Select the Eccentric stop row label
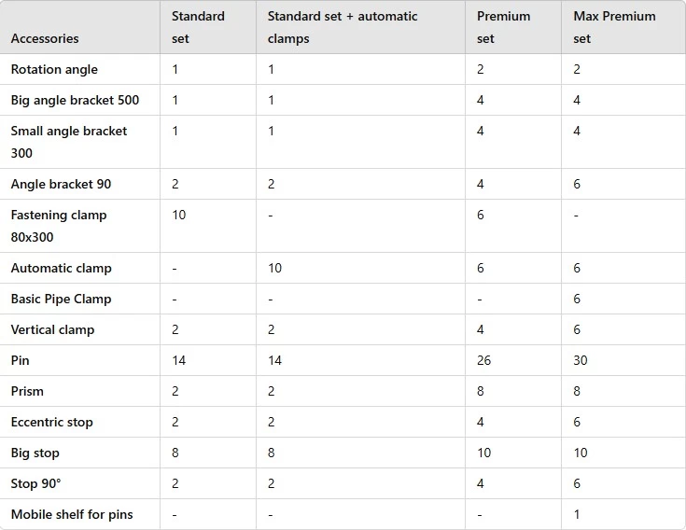The image size is (686, 530). [x=51, y=422]
